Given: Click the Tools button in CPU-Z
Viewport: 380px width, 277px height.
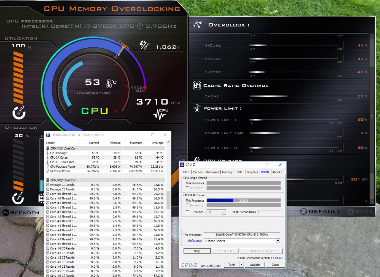Looking at the screenshot, I should [x=232, y=265].
